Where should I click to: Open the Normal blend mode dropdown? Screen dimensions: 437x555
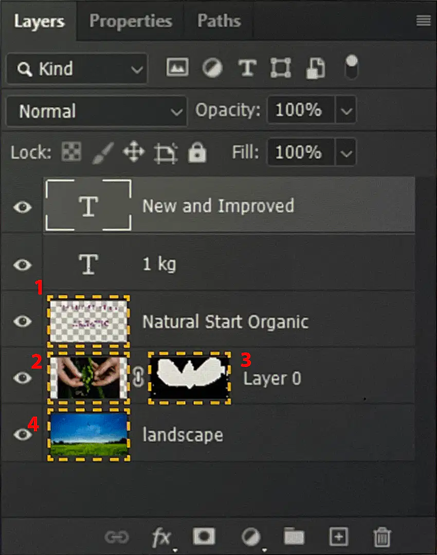96,111
